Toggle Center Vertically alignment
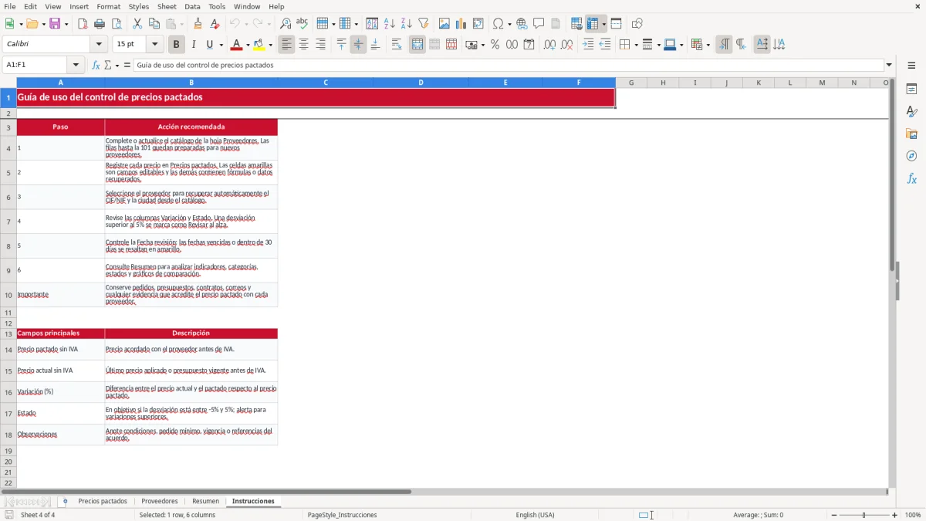926x521 pixels. point(358,45)
